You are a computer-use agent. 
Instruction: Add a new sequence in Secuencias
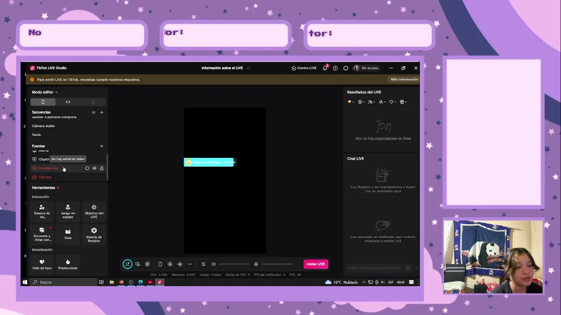102,112
